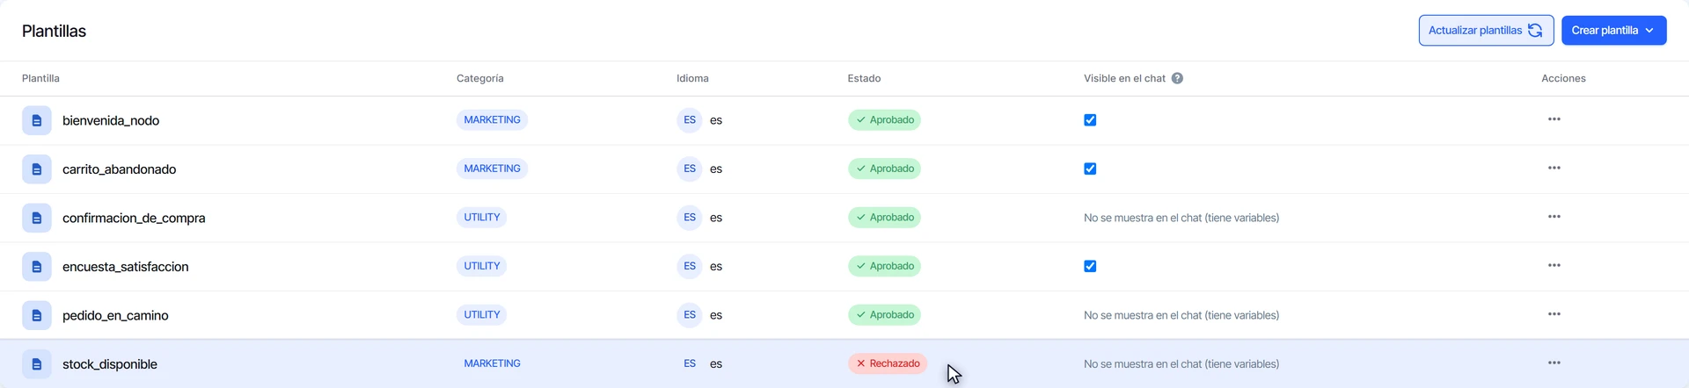Click 'No se muestra en el chat' for pedido_en_camino

pos(1181,315)
